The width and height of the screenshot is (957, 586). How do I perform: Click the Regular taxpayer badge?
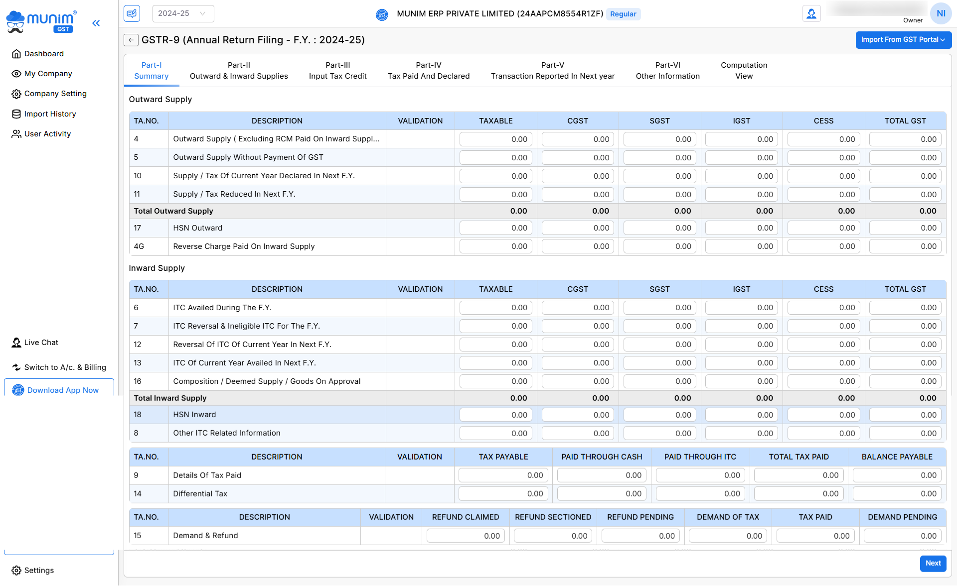coord(623,14)
